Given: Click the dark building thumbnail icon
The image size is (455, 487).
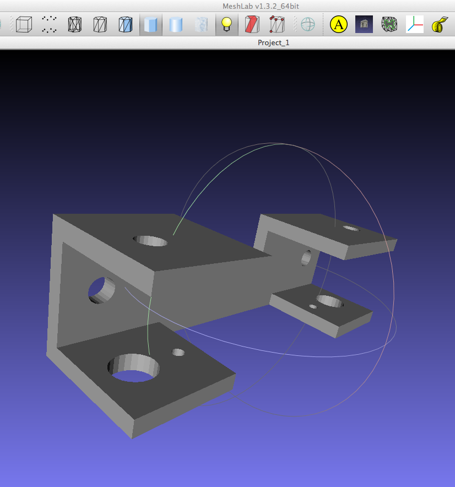Looking at the screenshot, I should tap(364, 24).
